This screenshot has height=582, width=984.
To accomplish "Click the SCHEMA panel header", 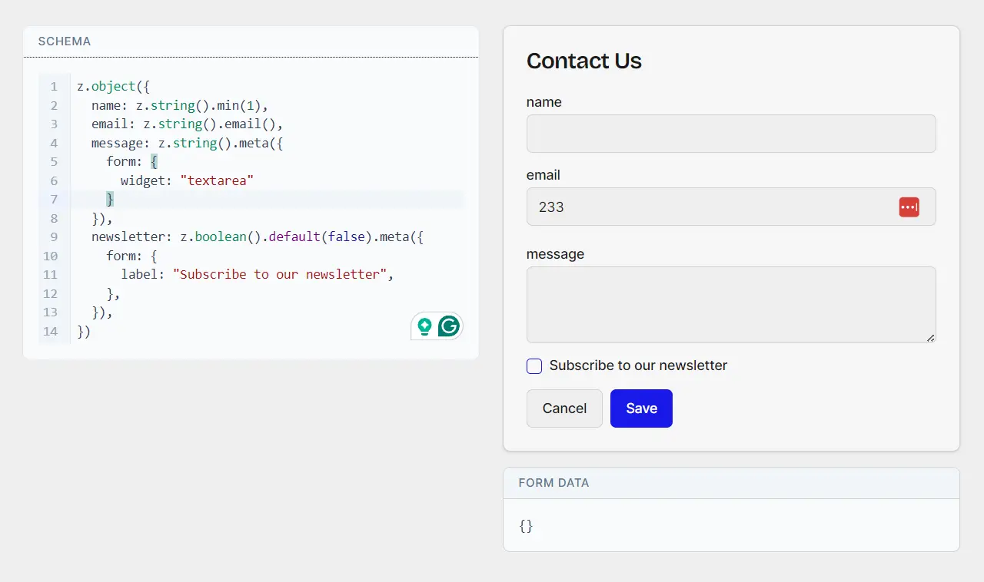I will click(x=65, y=41).
